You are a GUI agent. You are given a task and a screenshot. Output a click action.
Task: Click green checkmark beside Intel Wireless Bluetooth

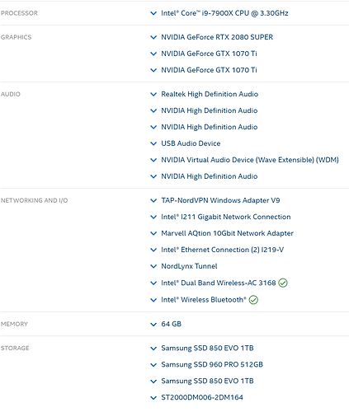(x=253, y=299)
